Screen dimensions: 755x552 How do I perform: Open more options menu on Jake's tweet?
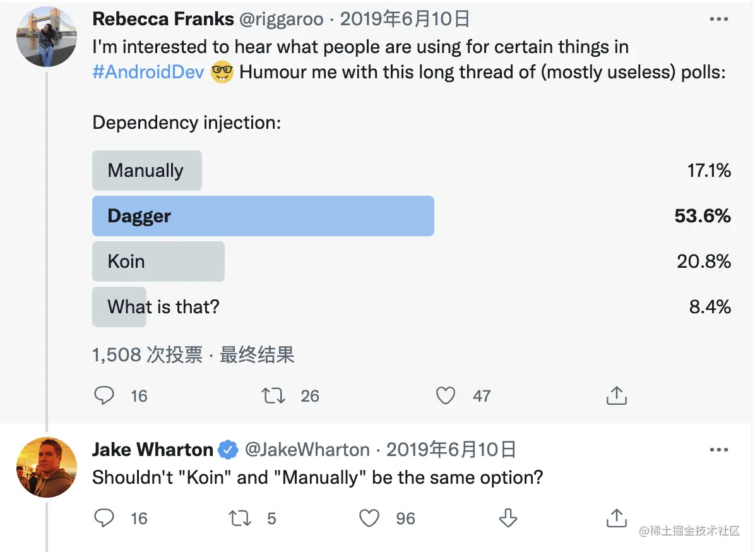(x=718, y=450)
